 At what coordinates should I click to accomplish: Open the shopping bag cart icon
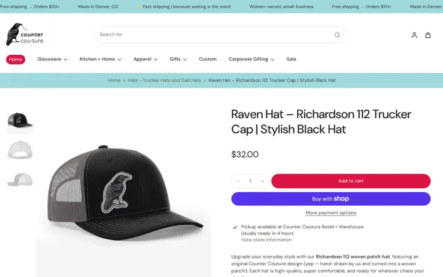(428, 34)
